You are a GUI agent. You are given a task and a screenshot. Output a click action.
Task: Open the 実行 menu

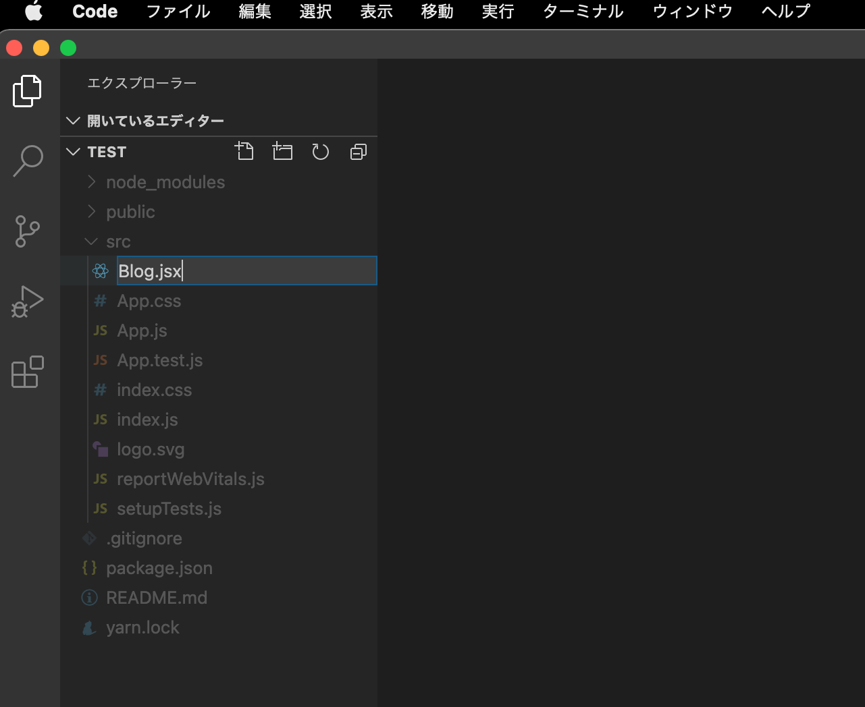coord(498,11)
